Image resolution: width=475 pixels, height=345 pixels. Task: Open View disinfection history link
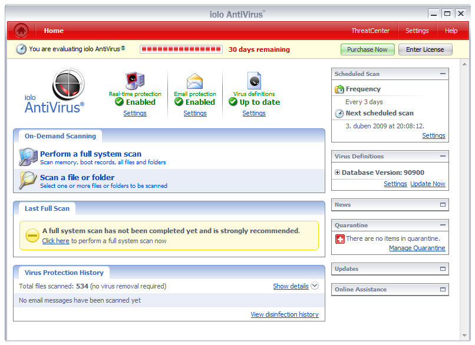285,314
